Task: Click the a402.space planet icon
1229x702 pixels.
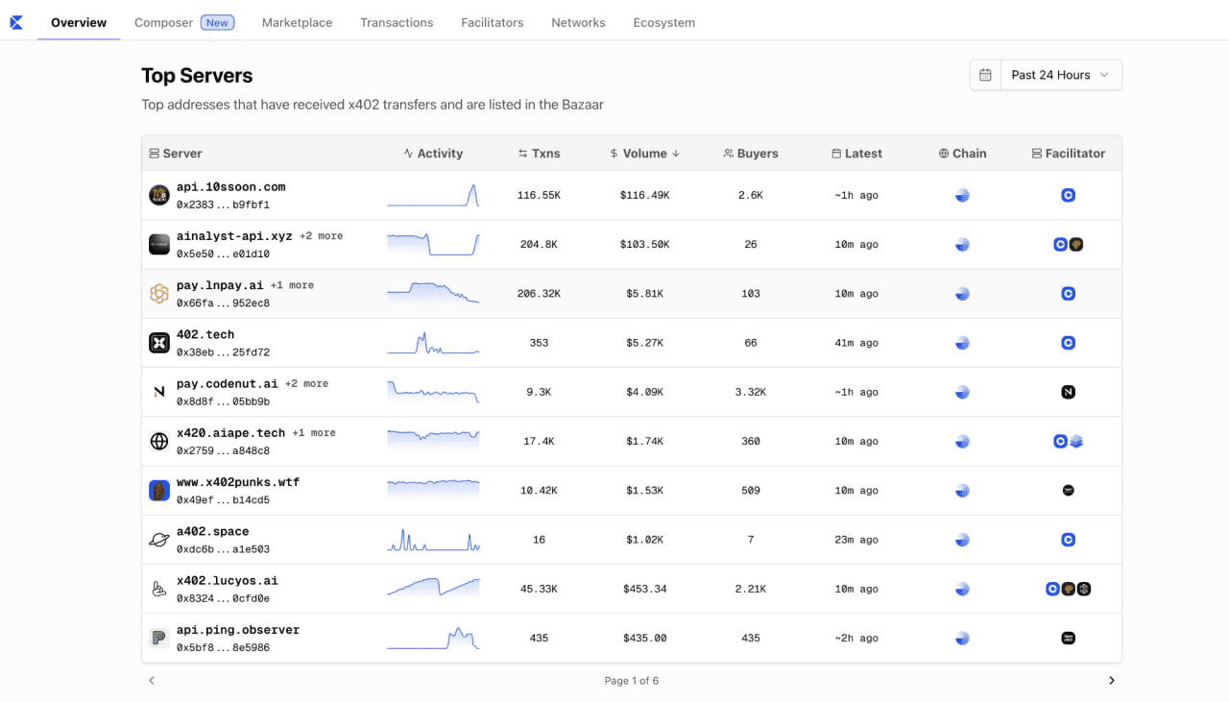Action: click(x=159, y=540)
